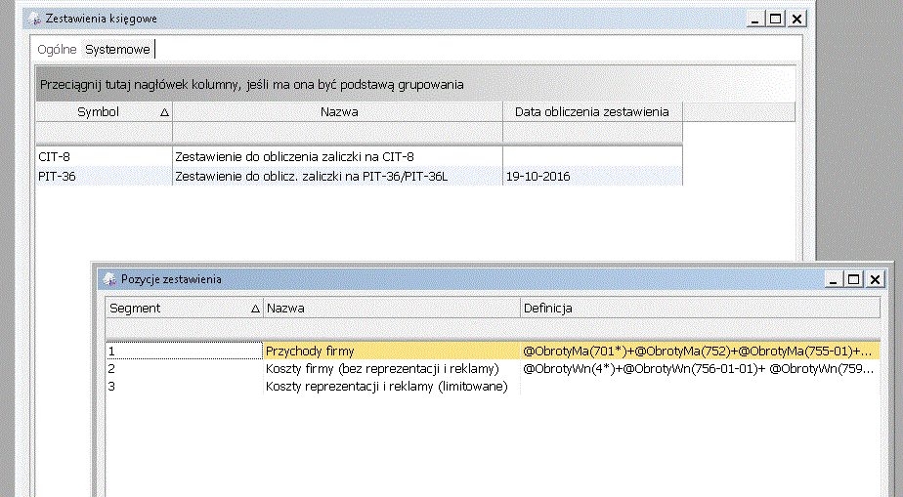The height and width of the screenshot is (497, 903).
Task: Select Koszty firmy (bez reprezentacji i reklamy)
Action: (x=391, y=369)
